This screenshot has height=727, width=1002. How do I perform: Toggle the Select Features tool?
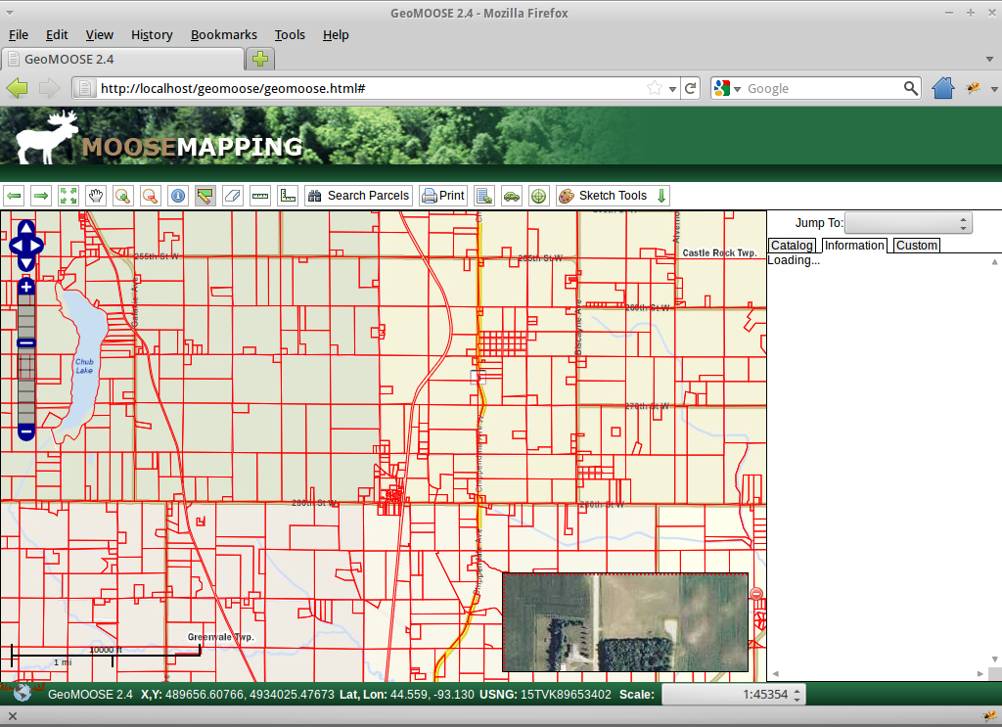(x=205, y=196)
